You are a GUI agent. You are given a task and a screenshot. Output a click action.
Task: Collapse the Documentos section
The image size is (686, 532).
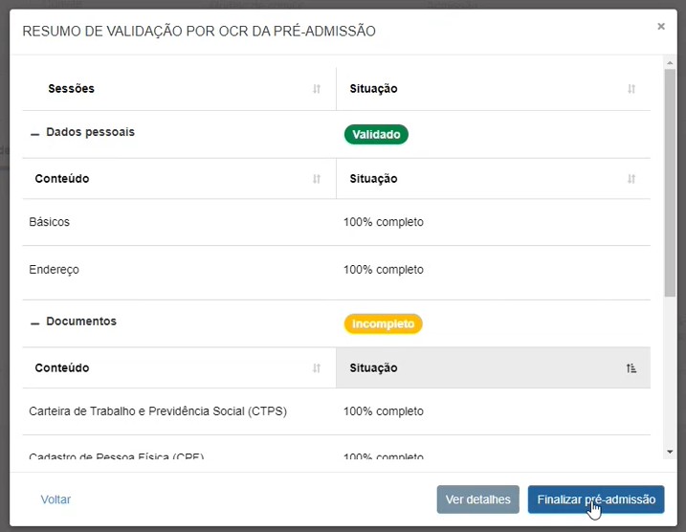pyautogui.click(x=35, y=323)
